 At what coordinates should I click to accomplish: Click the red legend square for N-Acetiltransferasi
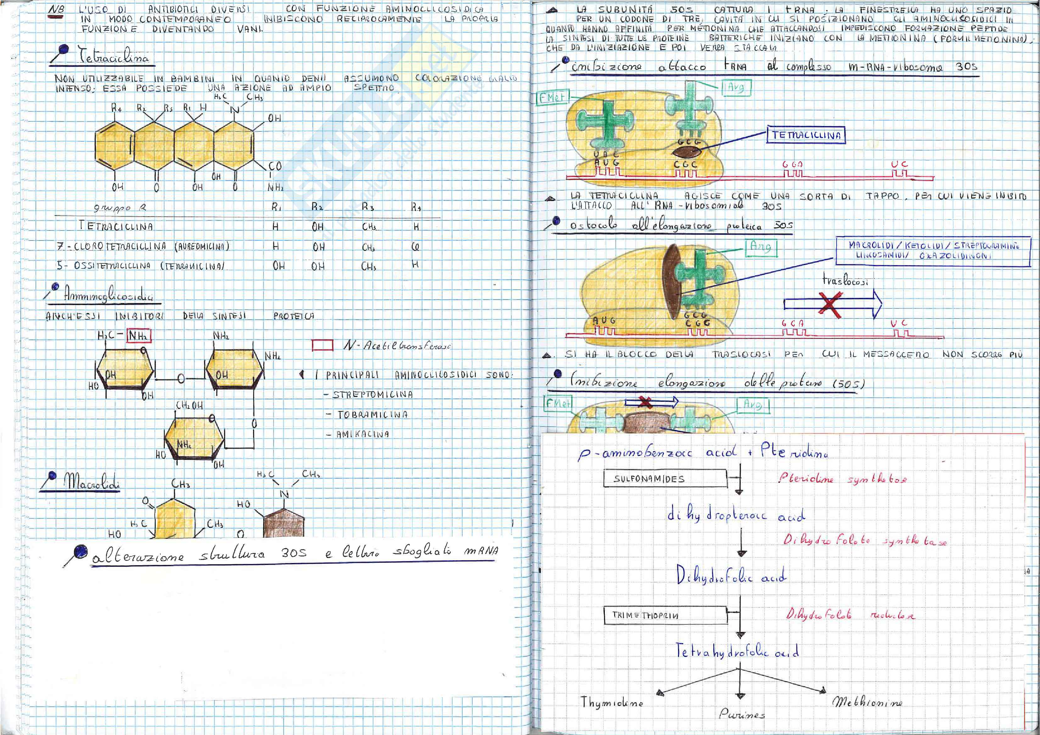click(322, 345)
